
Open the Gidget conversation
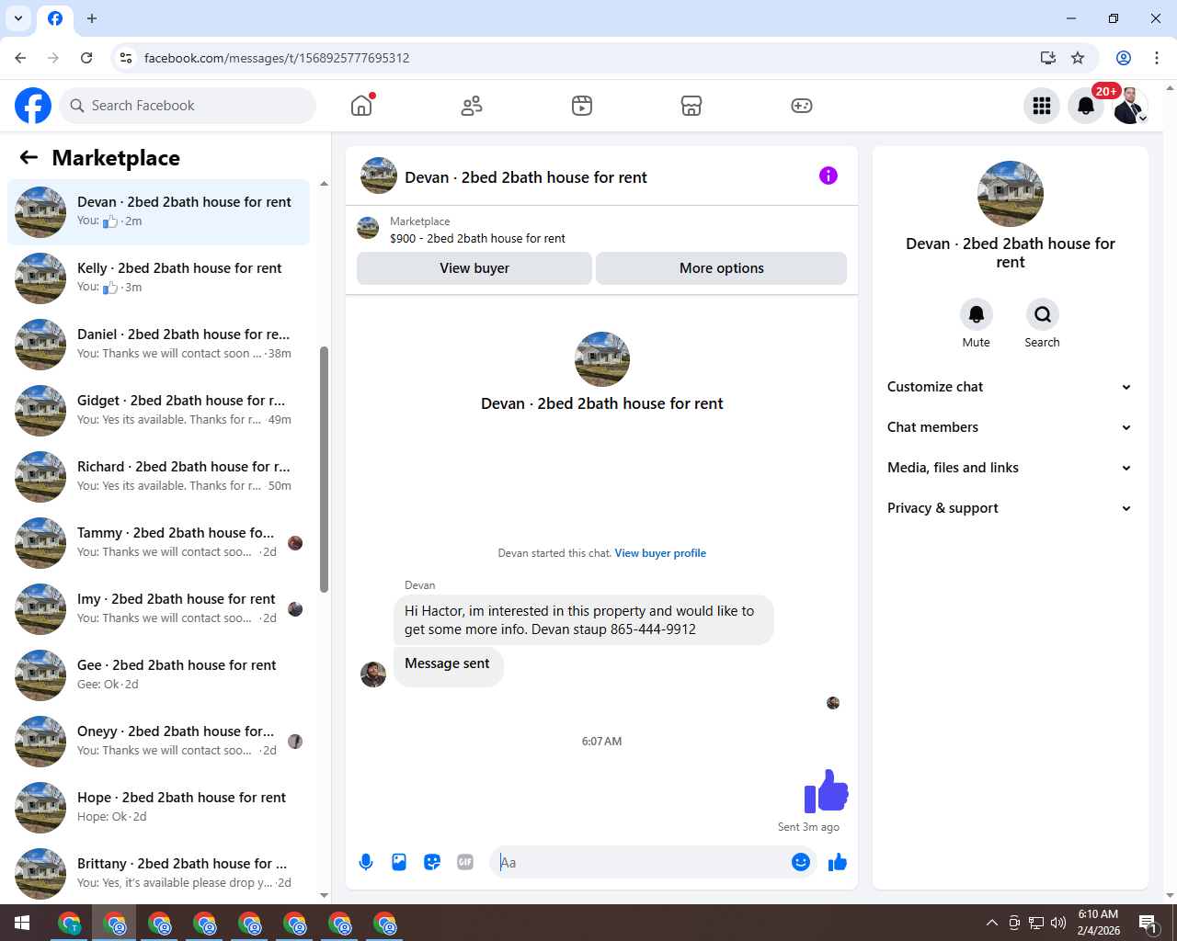(158, 411)
